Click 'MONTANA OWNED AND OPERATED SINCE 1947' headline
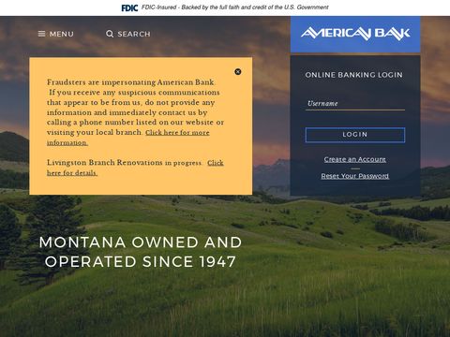The image size is (450, 337). (141, 252)
